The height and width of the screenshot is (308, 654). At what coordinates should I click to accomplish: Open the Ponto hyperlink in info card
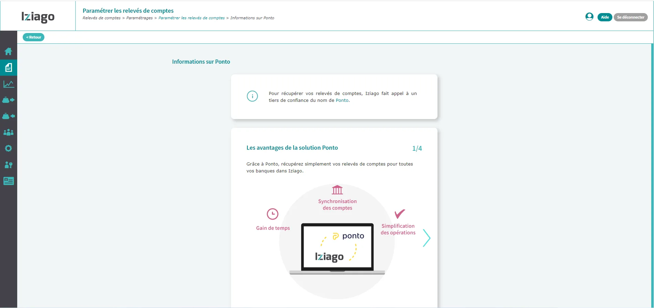tap(342, 100)
